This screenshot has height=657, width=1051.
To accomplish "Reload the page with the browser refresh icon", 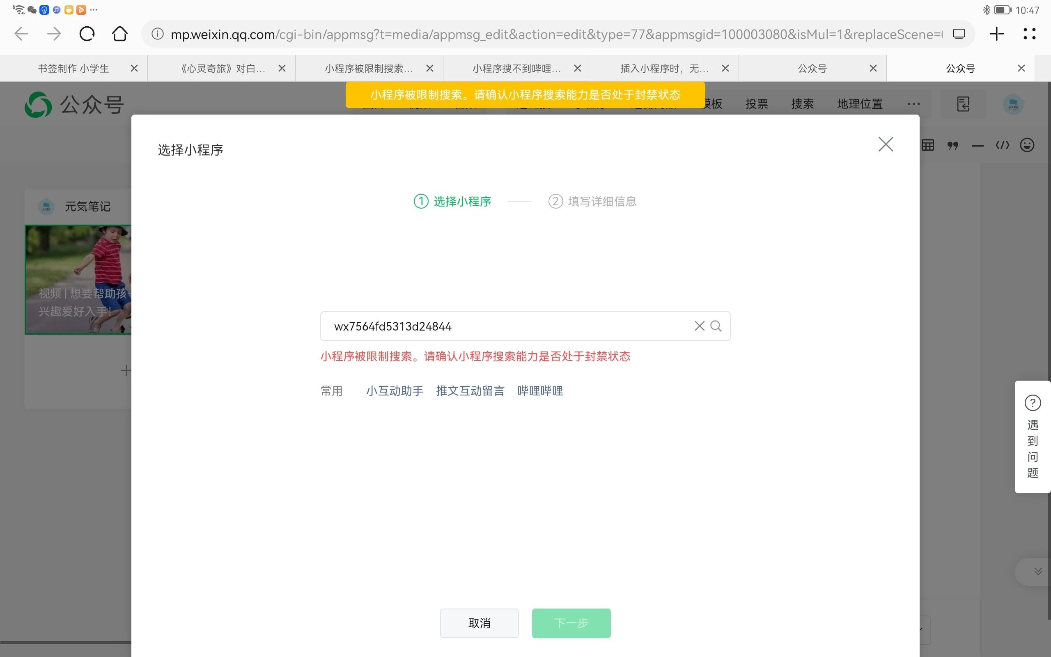I will (87, 34).
